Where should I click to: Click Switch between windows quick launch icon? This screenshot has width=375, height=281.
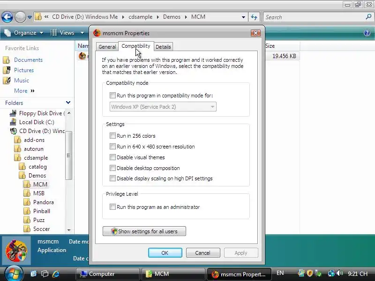pos(45,274)
